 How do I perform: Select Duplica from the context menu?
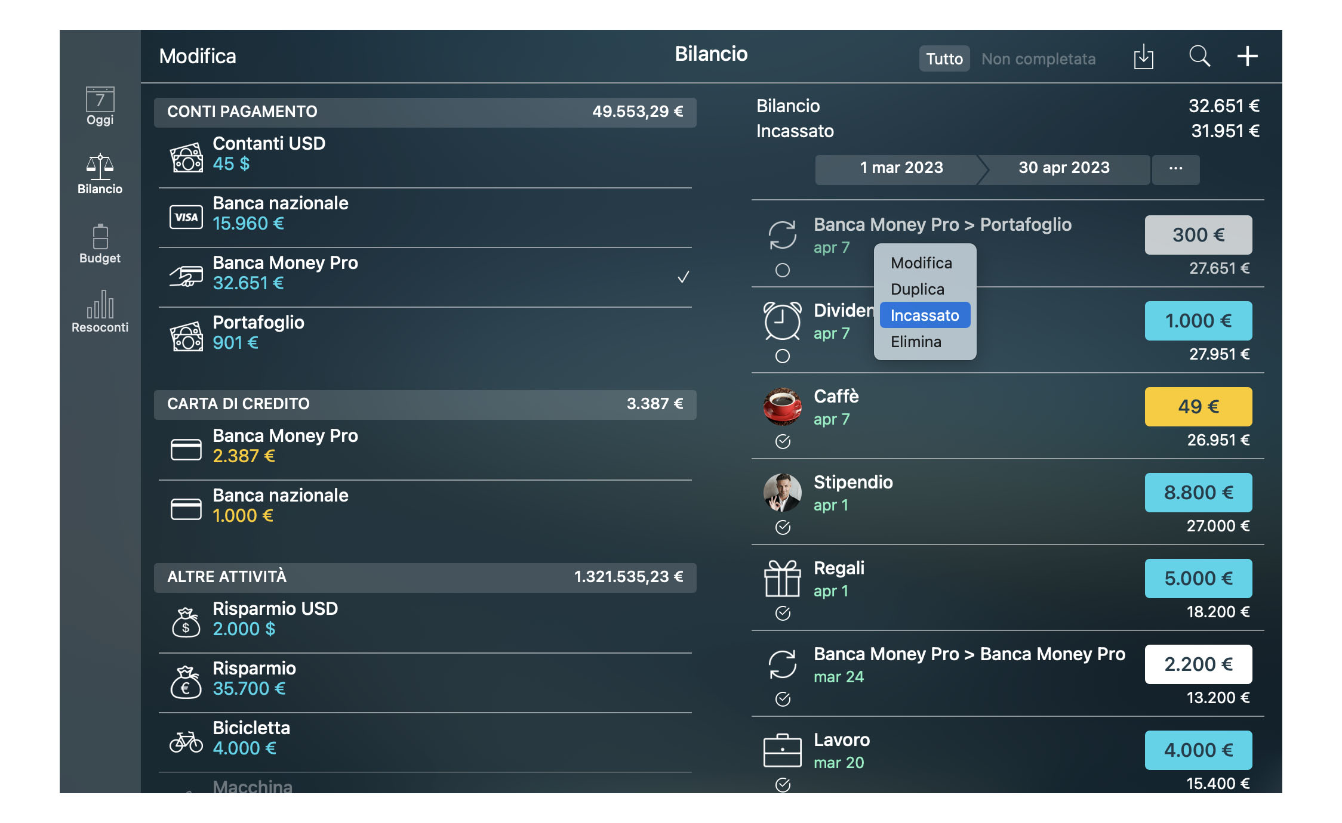[x=918, y=289]
